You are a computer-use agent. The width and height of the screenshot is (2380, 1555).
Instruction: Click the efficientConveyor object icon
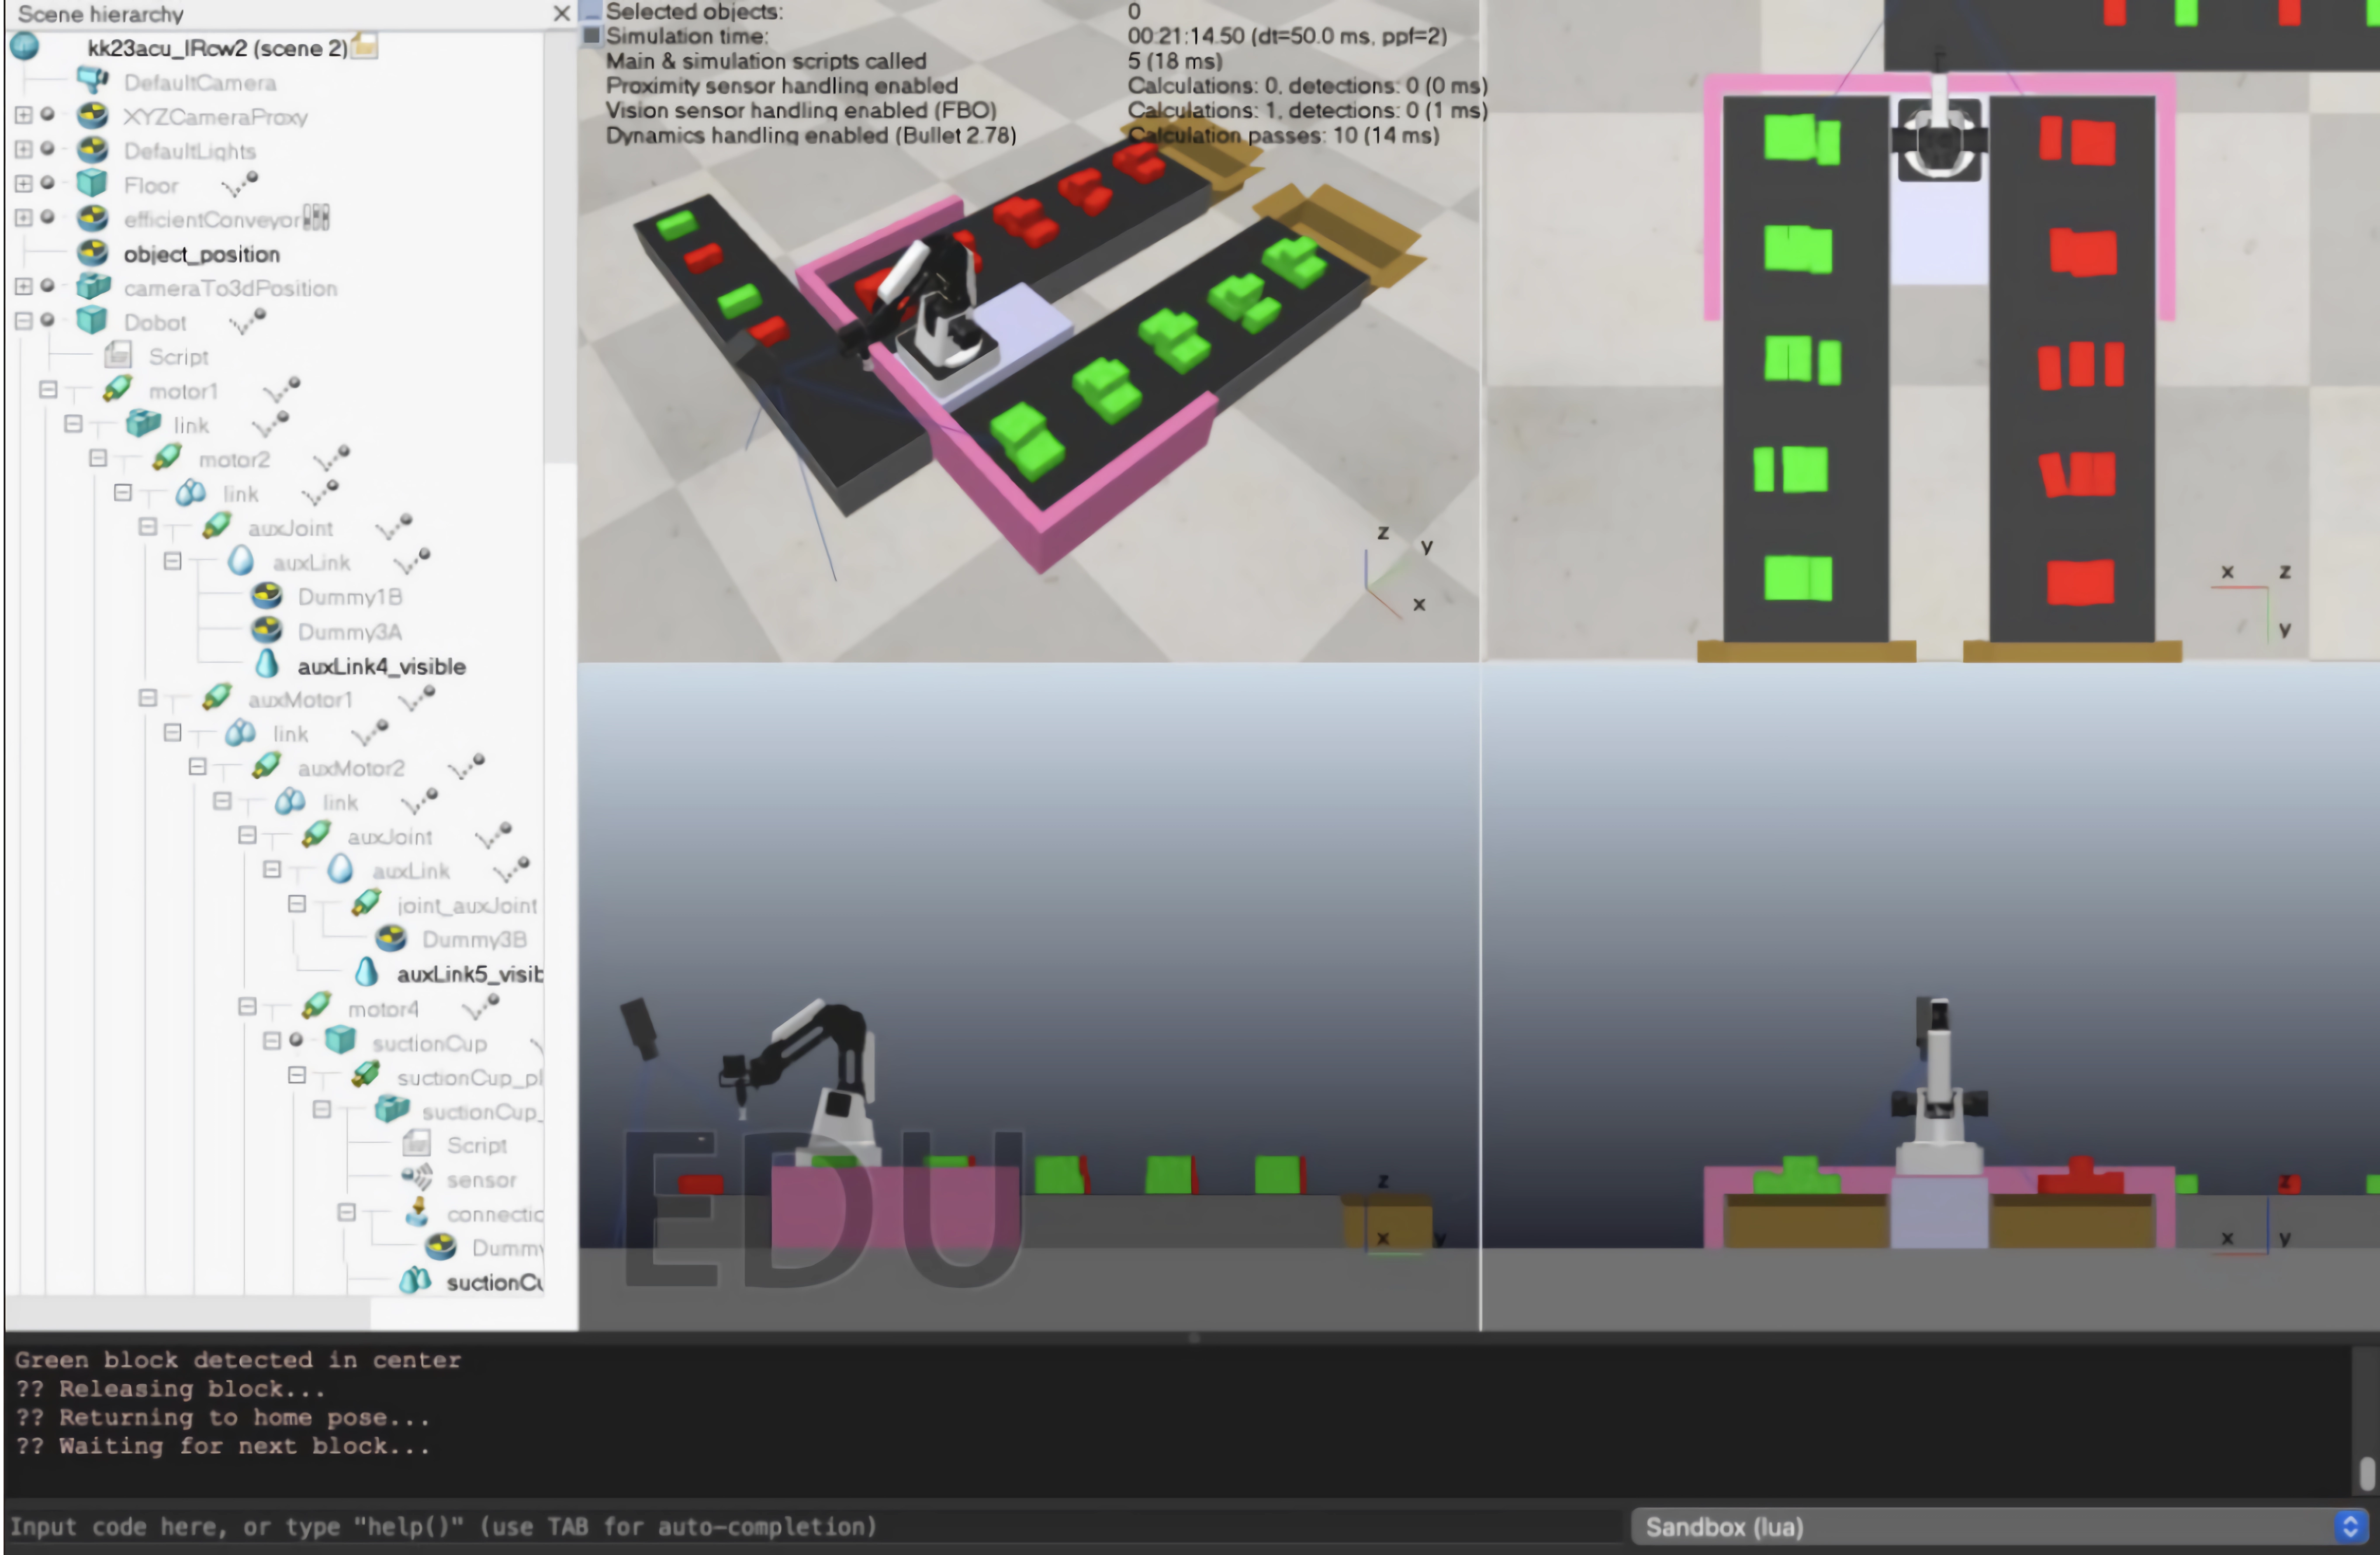click(x=93, y=218)
